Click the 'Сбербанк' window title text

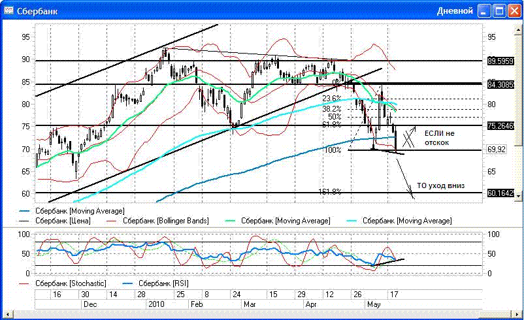tap(37, 11)
